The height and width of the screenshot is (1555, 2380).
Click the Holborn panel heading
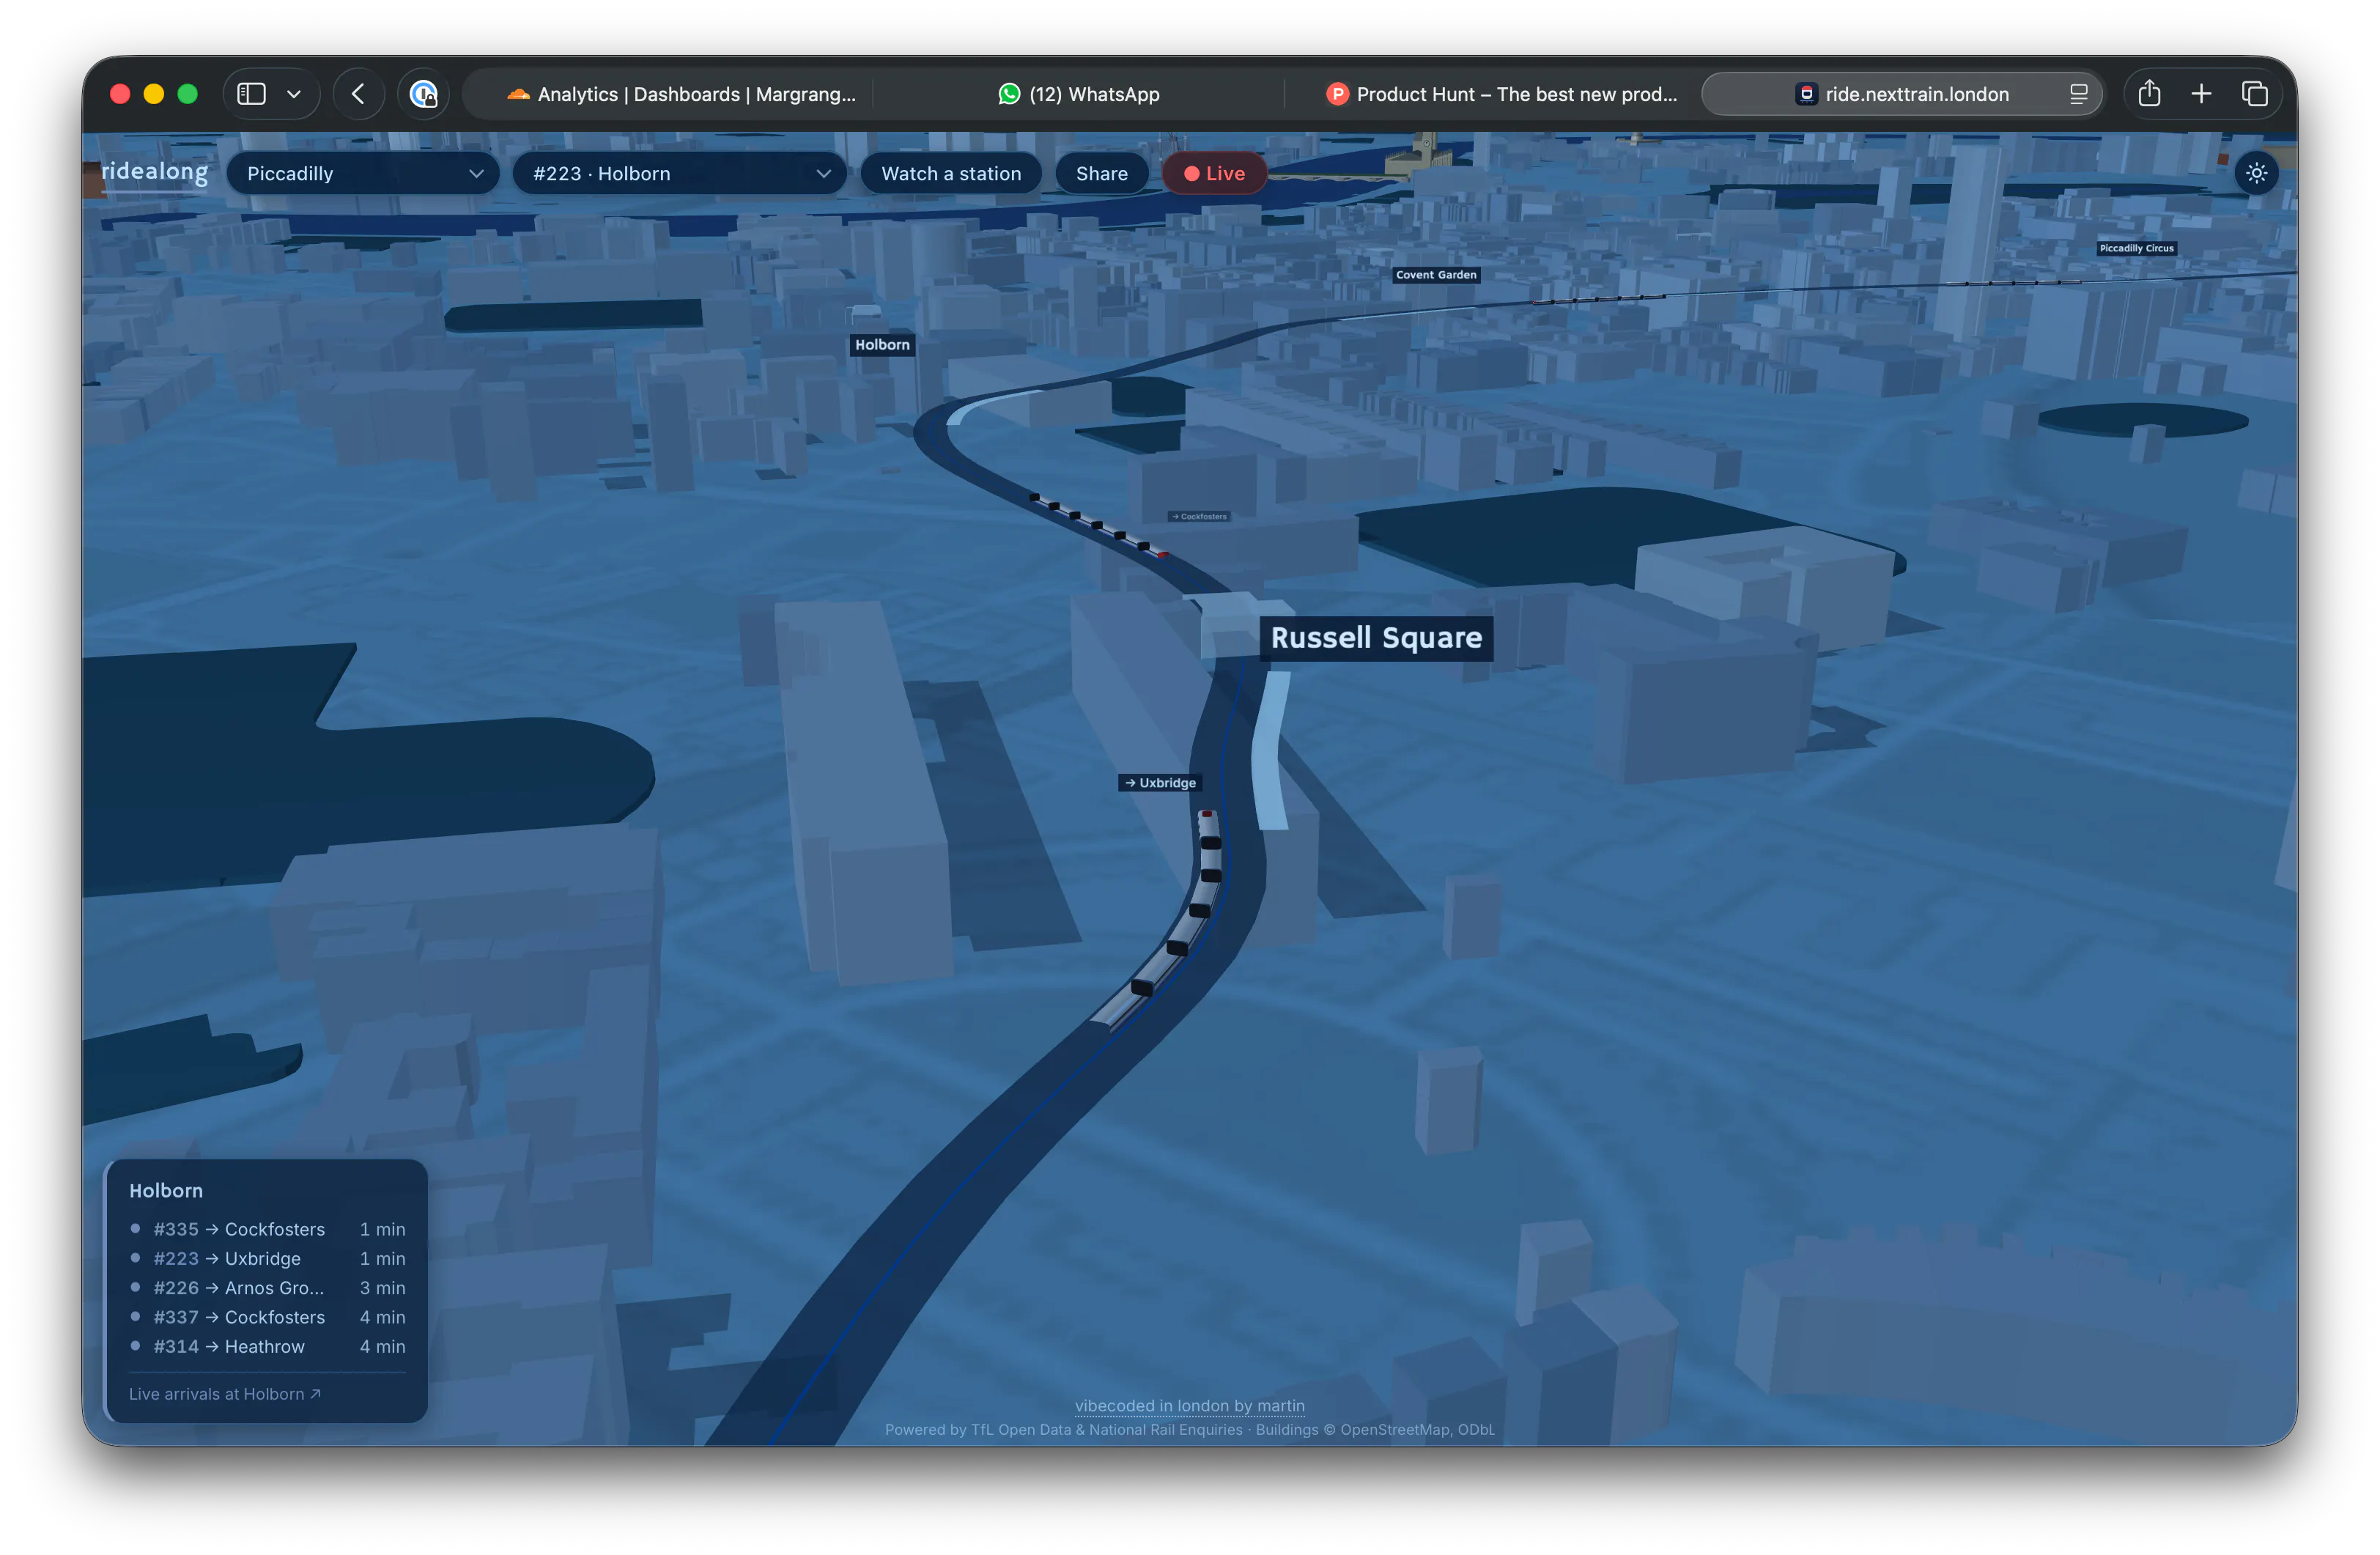point(166,1191)
